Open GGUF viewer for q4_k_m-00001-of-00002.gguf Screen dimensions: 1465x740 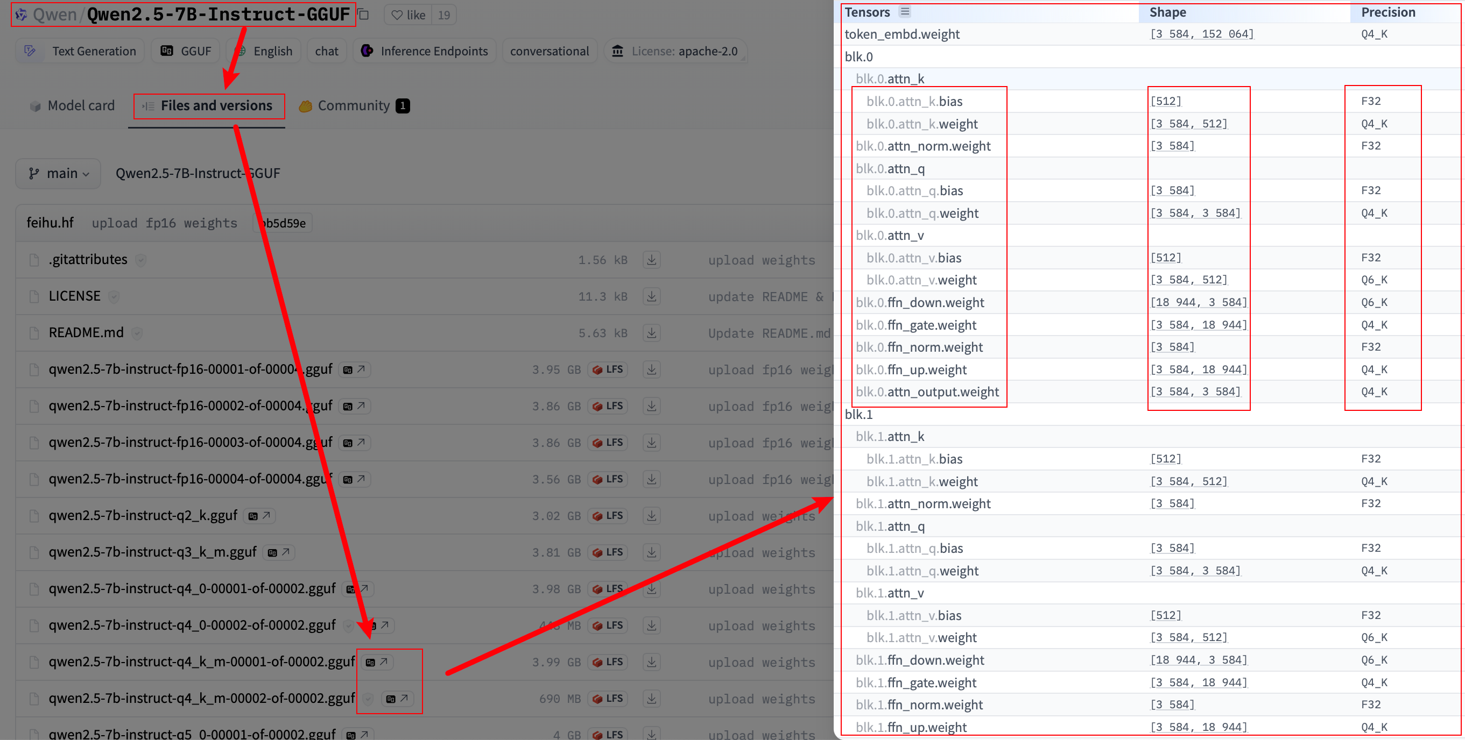(377, 661)
